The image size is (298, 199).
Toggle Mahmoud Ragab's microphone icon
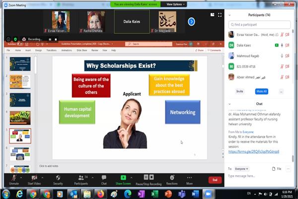(282, 56)
